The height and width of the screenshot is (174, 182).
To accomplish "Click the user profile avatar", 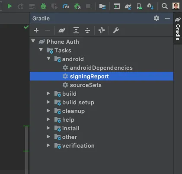I will point(176,6).
